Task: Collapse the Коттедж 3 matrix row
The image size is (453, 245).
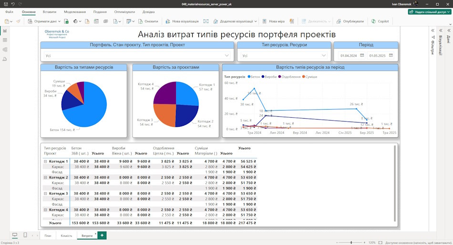Action: (x=45, y=194)
